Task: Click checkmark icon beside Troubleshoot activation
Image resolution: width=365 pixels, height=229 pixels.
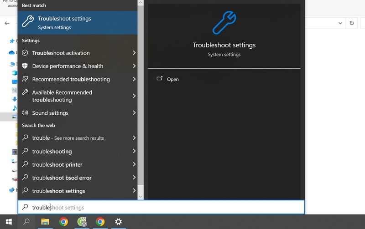Action: pos(25,53)
